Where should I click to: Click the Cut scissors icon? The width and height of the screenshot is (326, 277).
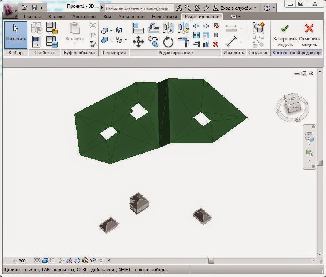click(x=93, y=26)
